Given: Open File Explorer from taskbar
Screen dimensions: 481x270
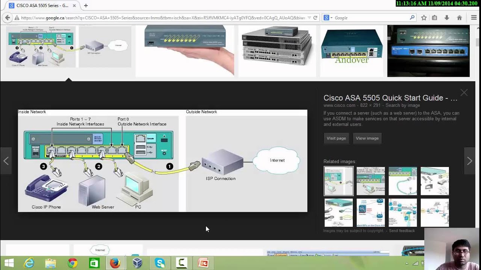Looking at the screenshot, I should (51, 263).
